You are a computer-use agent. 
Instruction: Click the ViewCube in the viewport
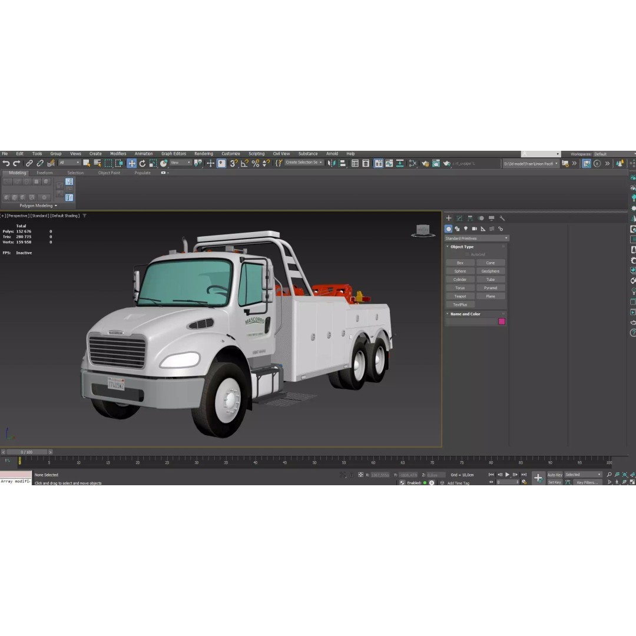tap(423, 230)
